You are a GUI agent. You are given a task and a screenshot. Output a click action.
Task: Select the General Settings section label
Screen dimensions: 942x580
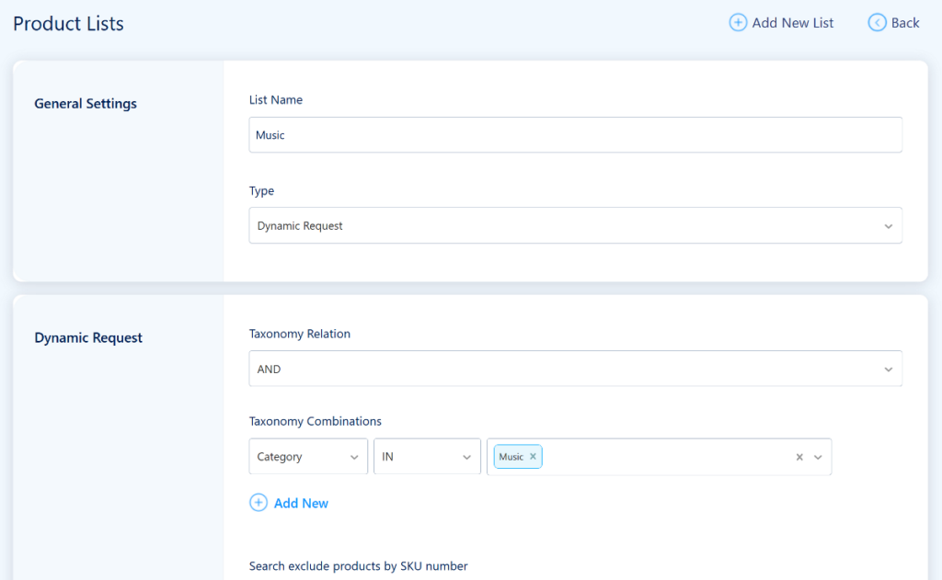pyautogui.click(x=86, y=103)
